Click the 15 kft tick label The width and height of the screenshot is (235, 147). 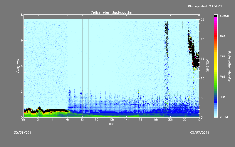tap(202, 59)
